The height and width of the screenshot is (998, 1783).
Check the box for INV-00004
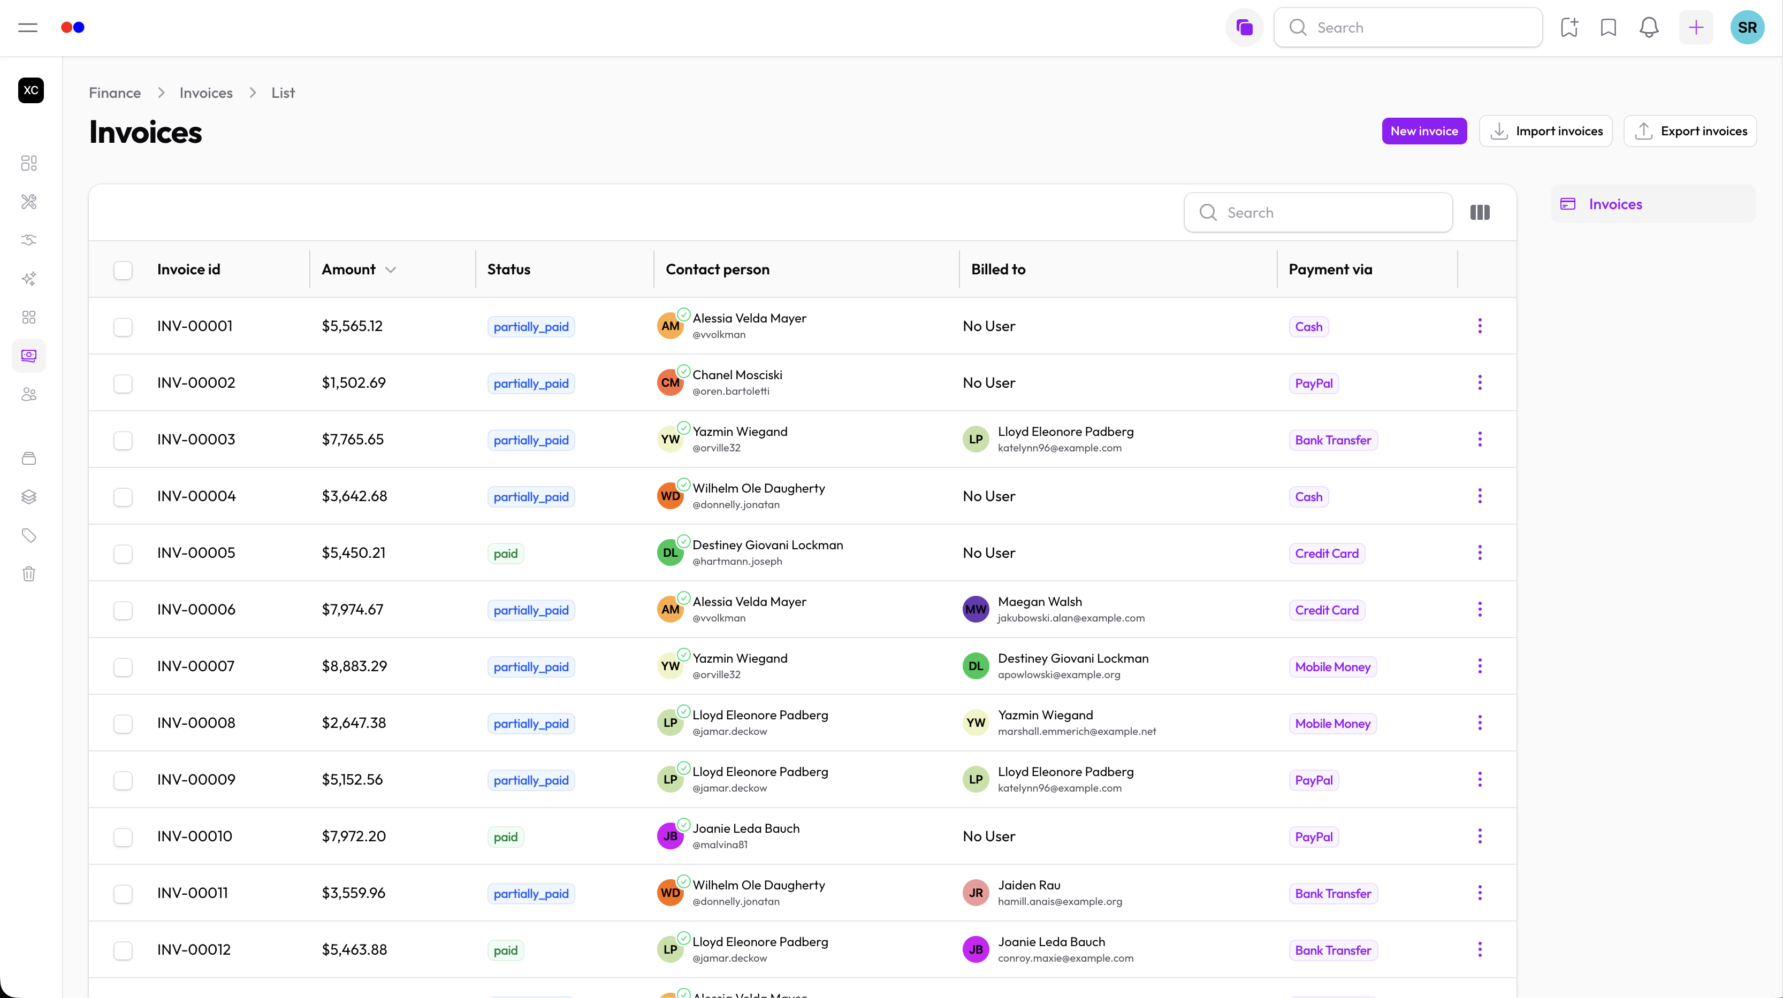[123, 496]
